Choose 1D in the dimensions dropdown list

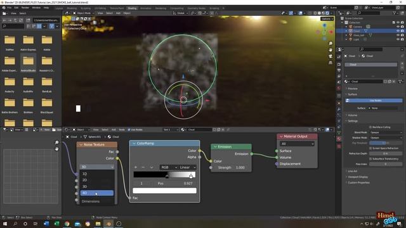point(97,174)
